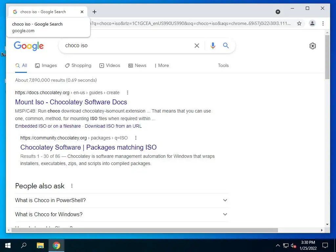Click the vertical scrollbar thumb
The height and width of the screenshot is (252, 336).
pos(327,57)
